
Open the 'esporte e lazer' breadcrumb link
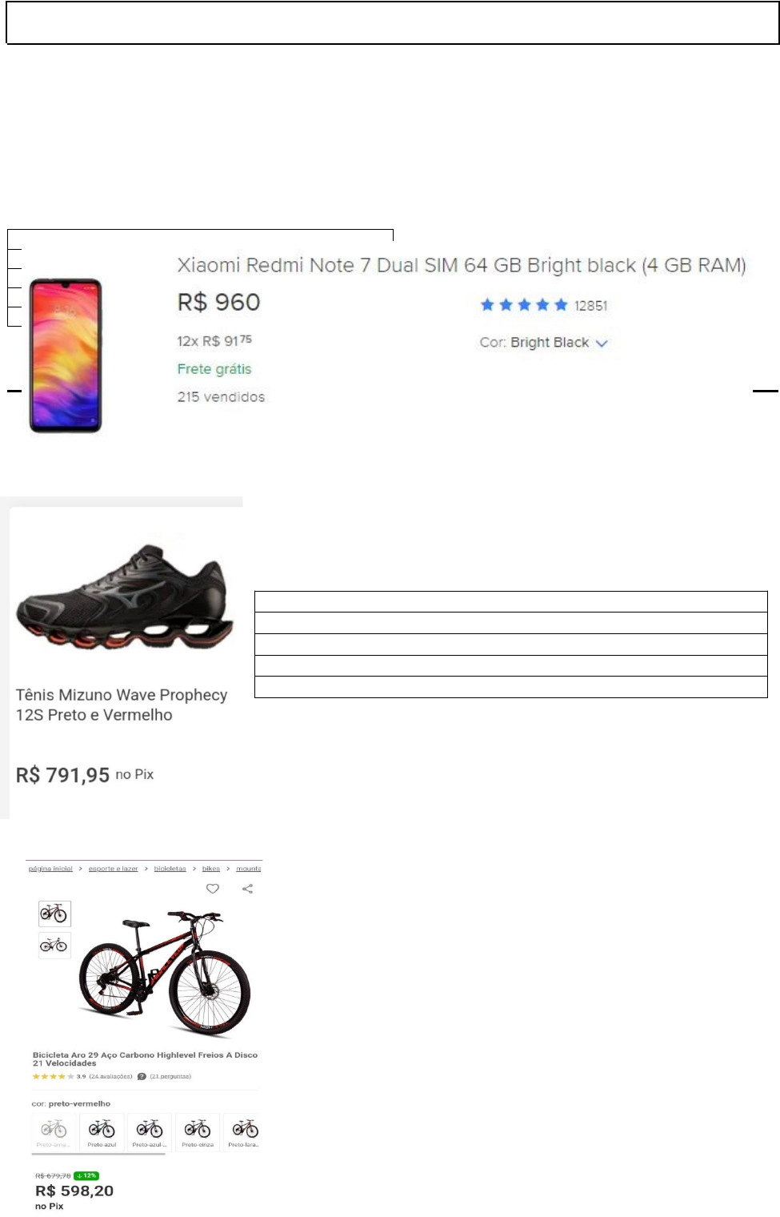[x=113, y=869]
